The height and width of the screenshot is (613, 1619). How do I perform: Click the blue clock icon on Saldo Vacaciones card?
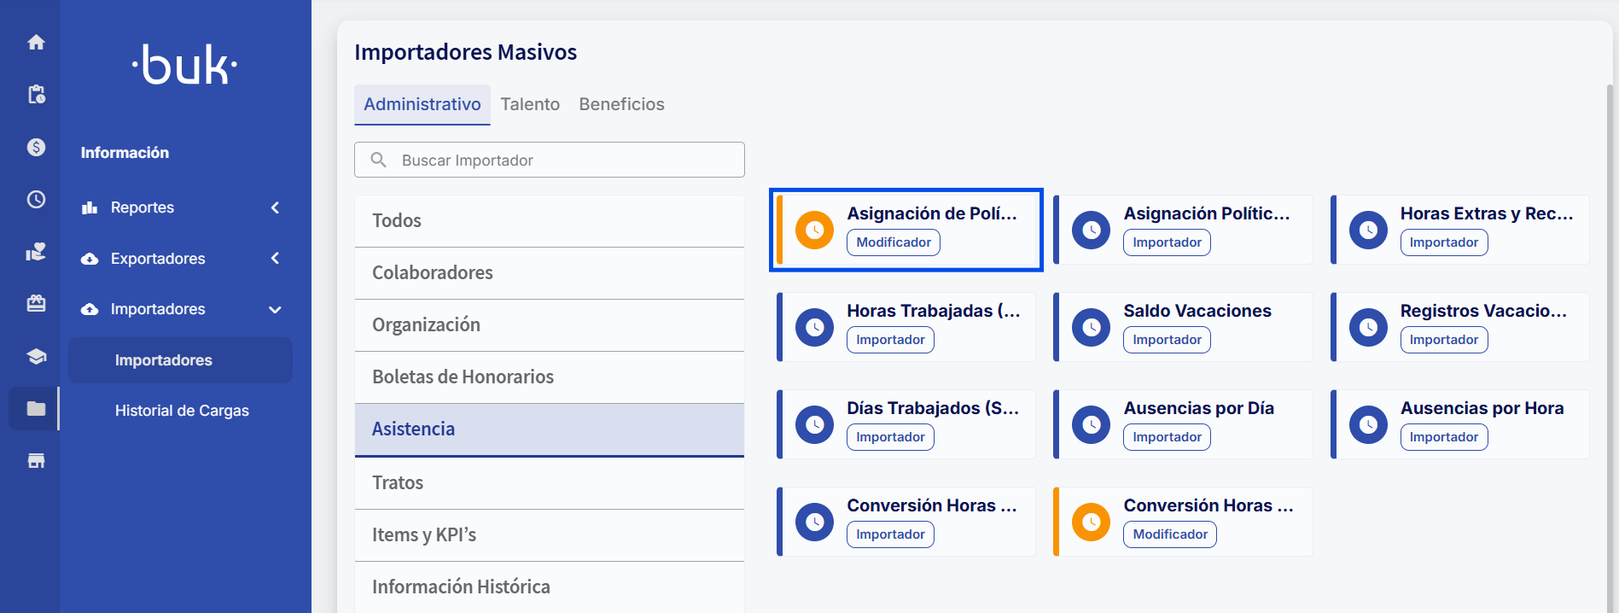(1091, 327)
